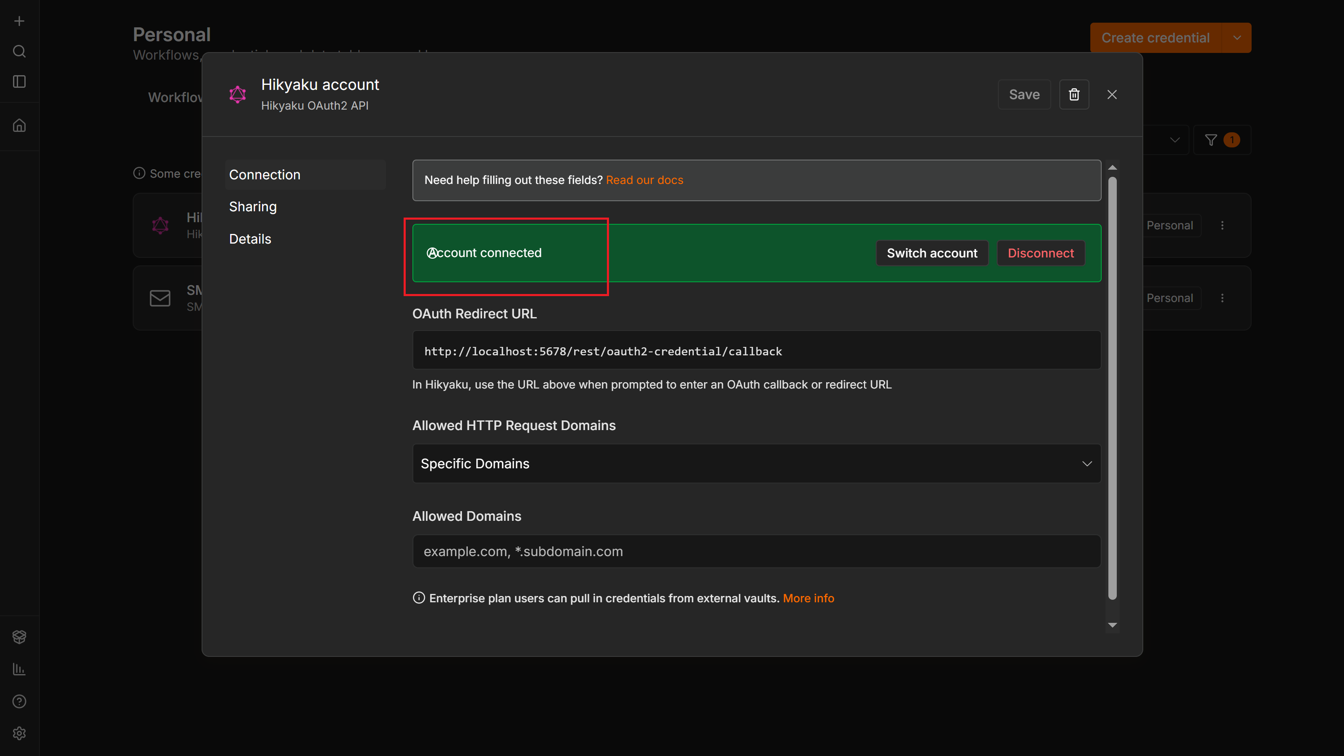Click the SMTP envelope icon
Viewport: 1344px width, 756px height.
coord(160,298)
